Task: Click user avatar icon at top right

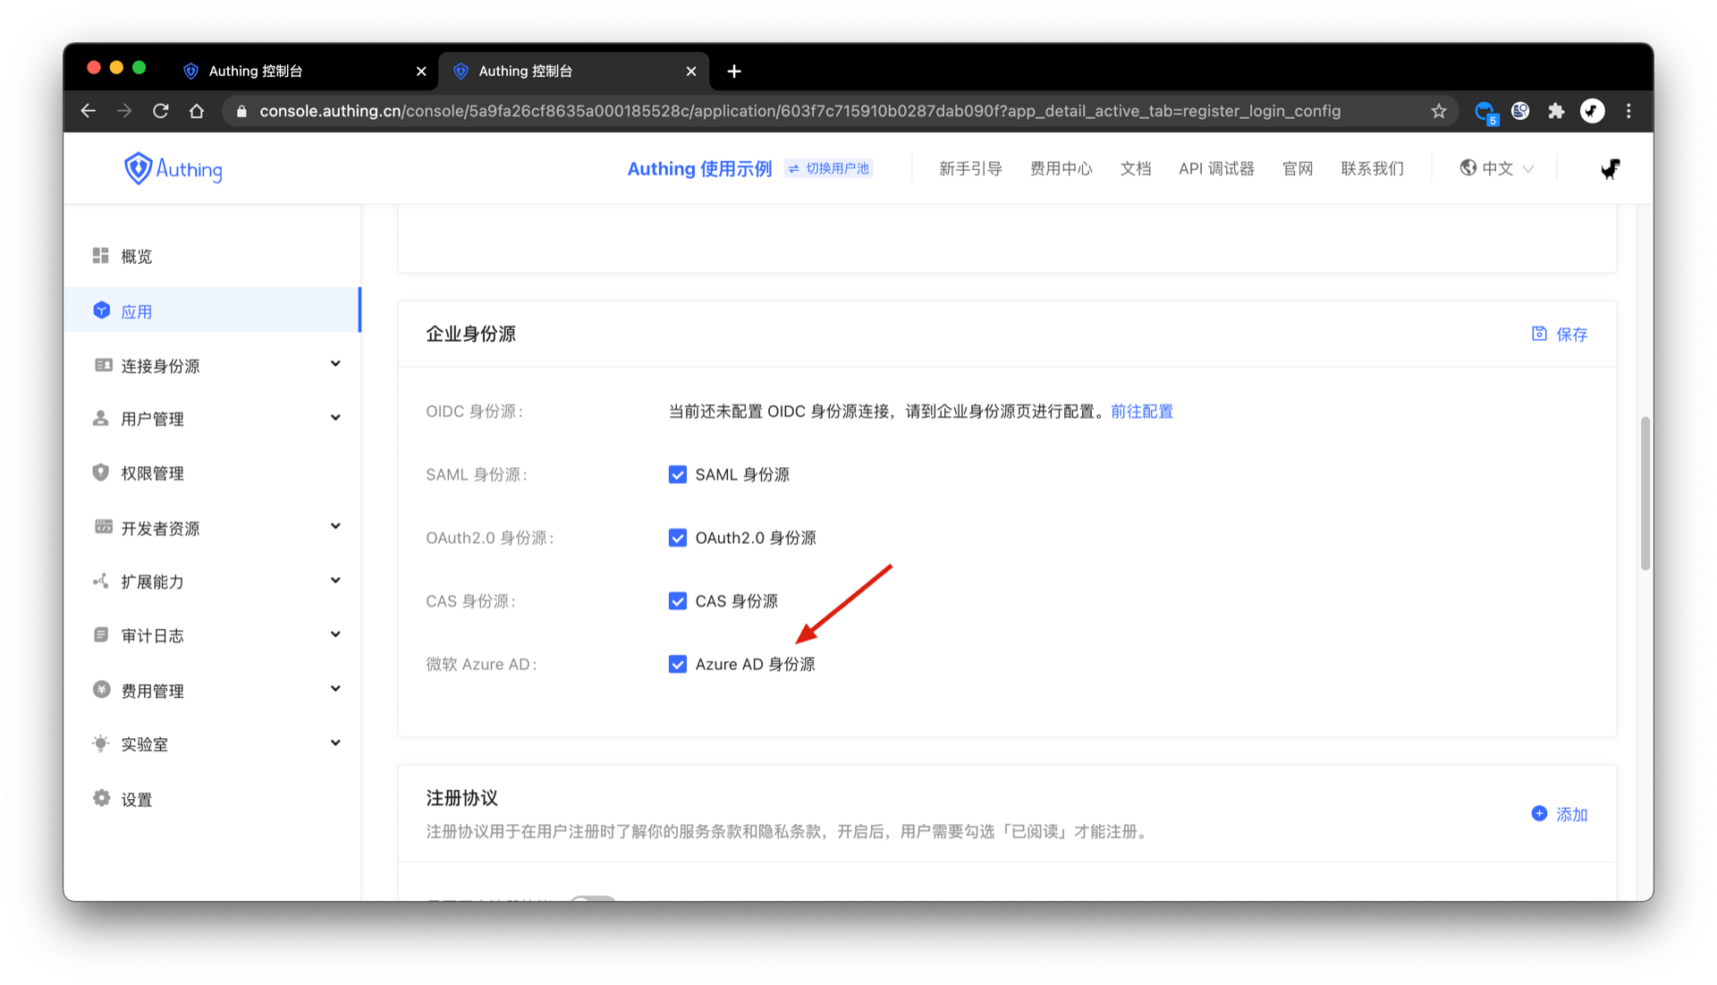Action: (x=1610, y=168)
